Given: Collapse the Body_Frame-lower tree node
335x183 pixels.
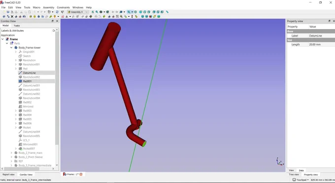Looking at the screenshot, I should point(11,47).
